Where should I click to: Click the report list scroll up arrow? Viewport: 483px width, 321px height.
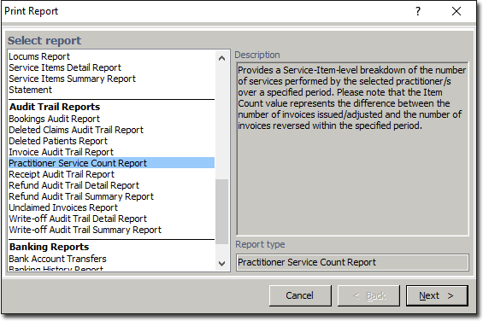point(221,58)
